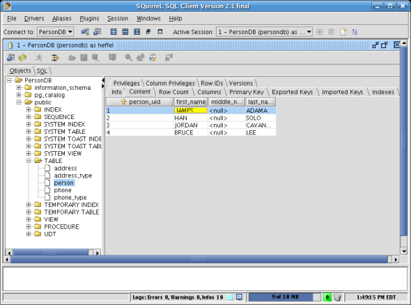Open the File menu

coord(12,19)
